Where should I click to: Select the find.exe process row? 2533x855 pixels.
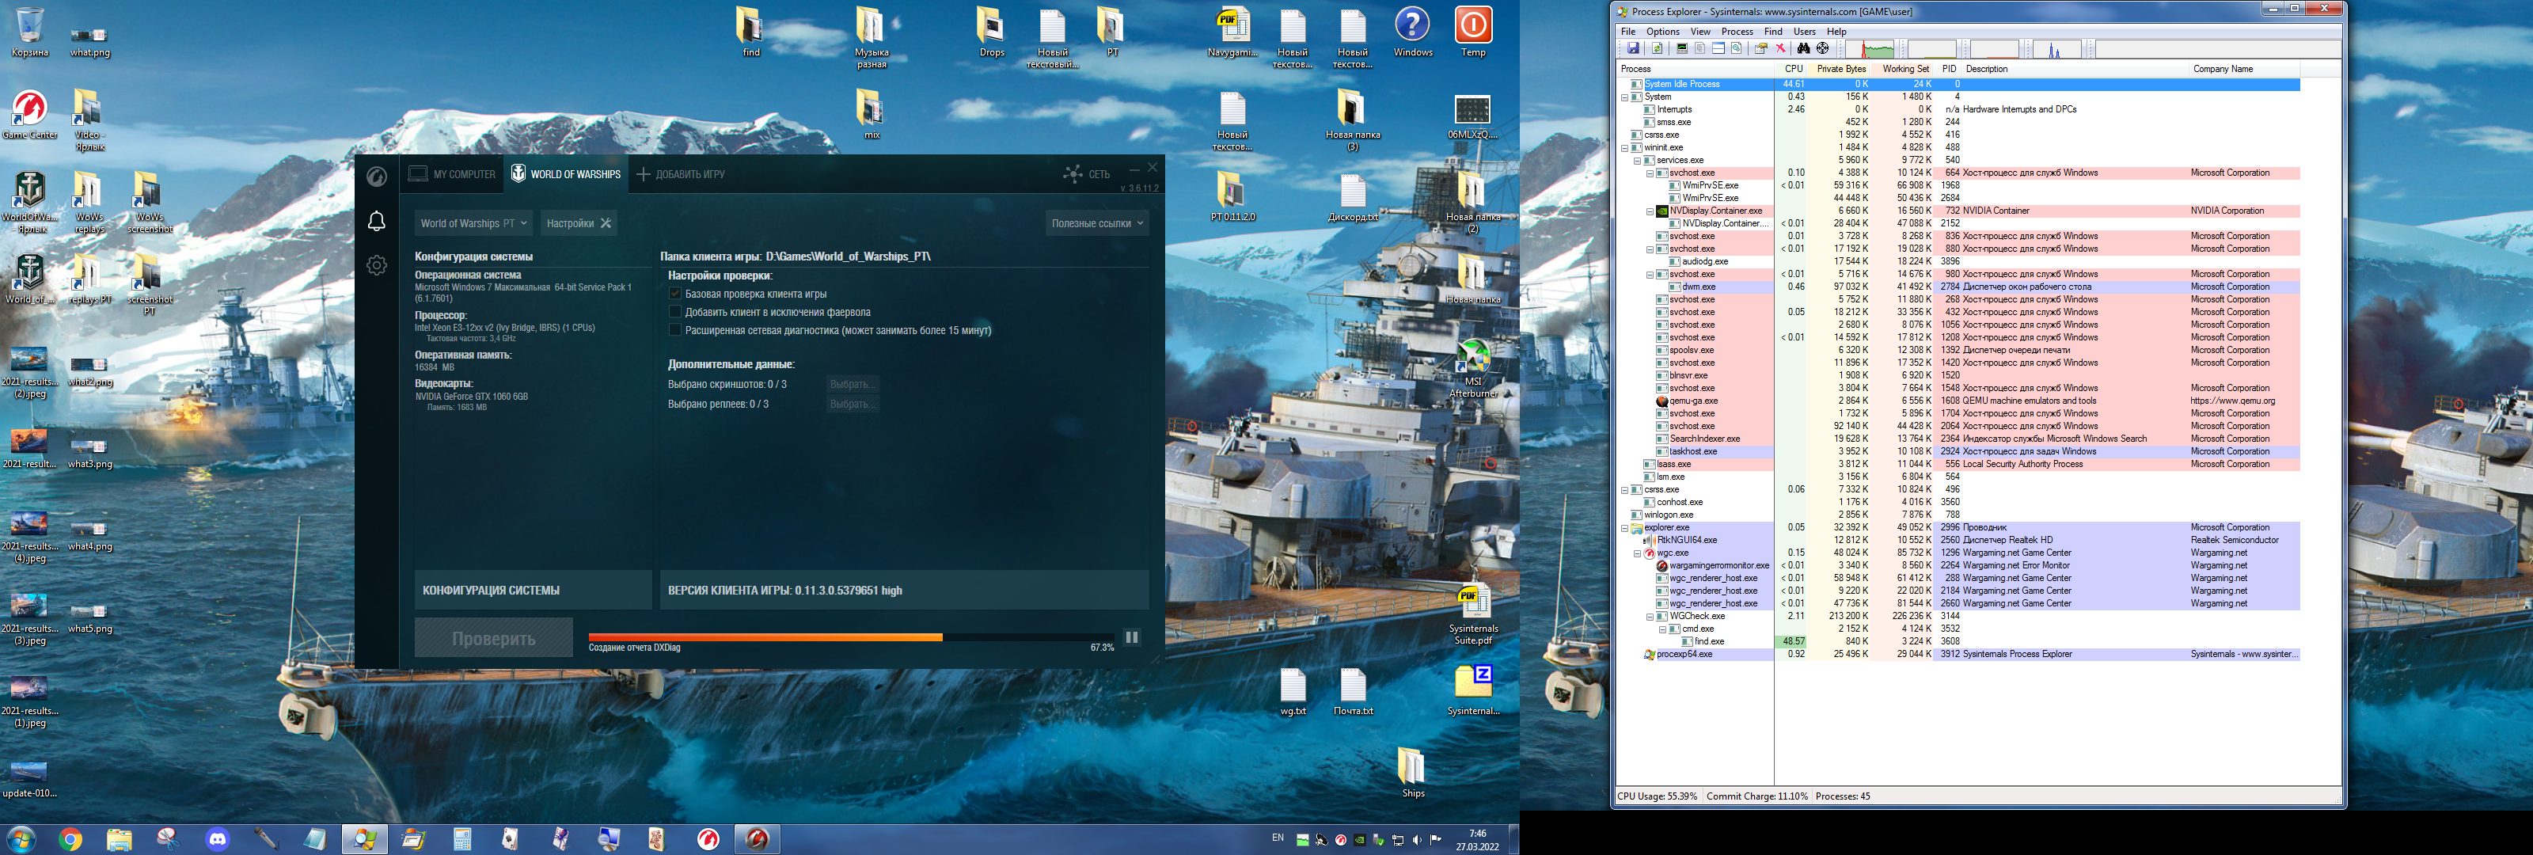1959,641
